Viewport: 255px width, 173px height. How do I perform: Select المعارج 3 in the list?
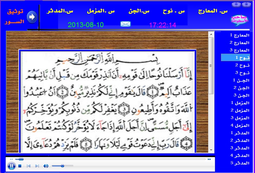pyautogui.click(x=239, y=50)
